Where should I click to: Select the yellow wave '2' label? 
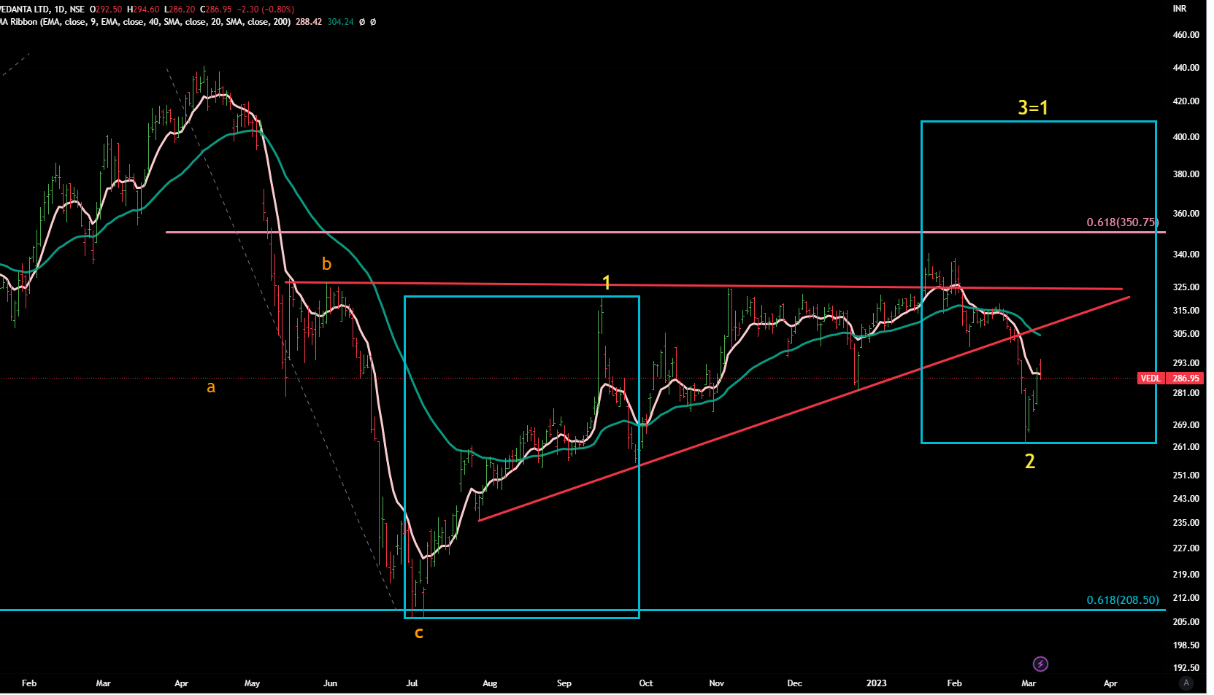coord(1029,461)
